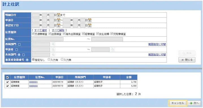Click 明細日付 year input field
This screenshot has width=203, height=108.
[x=36, y=15]
